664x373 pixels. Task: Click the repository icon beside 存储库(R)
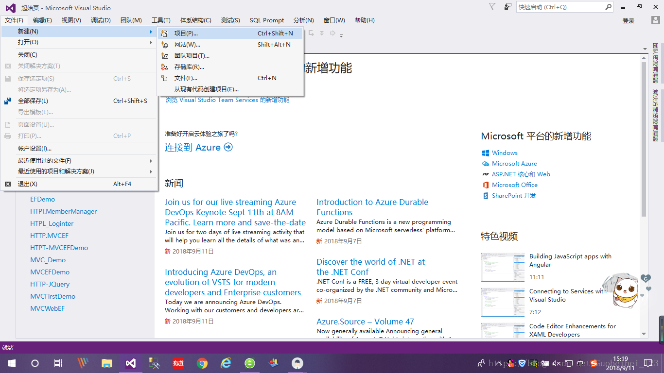(x=164, y=67)
